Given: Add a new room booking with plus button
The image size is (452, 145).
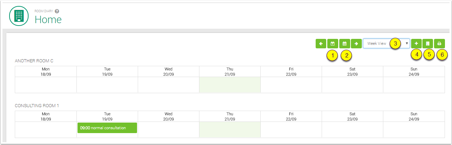Looking at the screenshot, I should click(x=416, y=43).
